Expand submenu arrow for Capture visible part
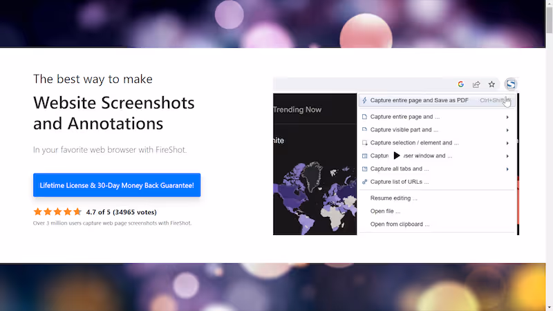Viewport: 553px width, 311px height. [507, 130]
